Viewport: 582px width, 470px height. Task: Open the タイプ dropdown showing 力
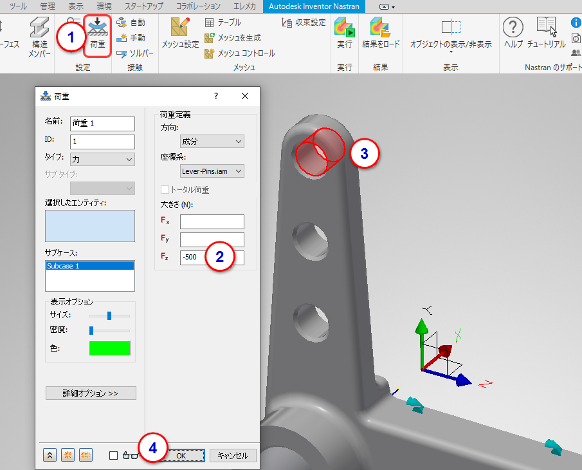[102, 160]
